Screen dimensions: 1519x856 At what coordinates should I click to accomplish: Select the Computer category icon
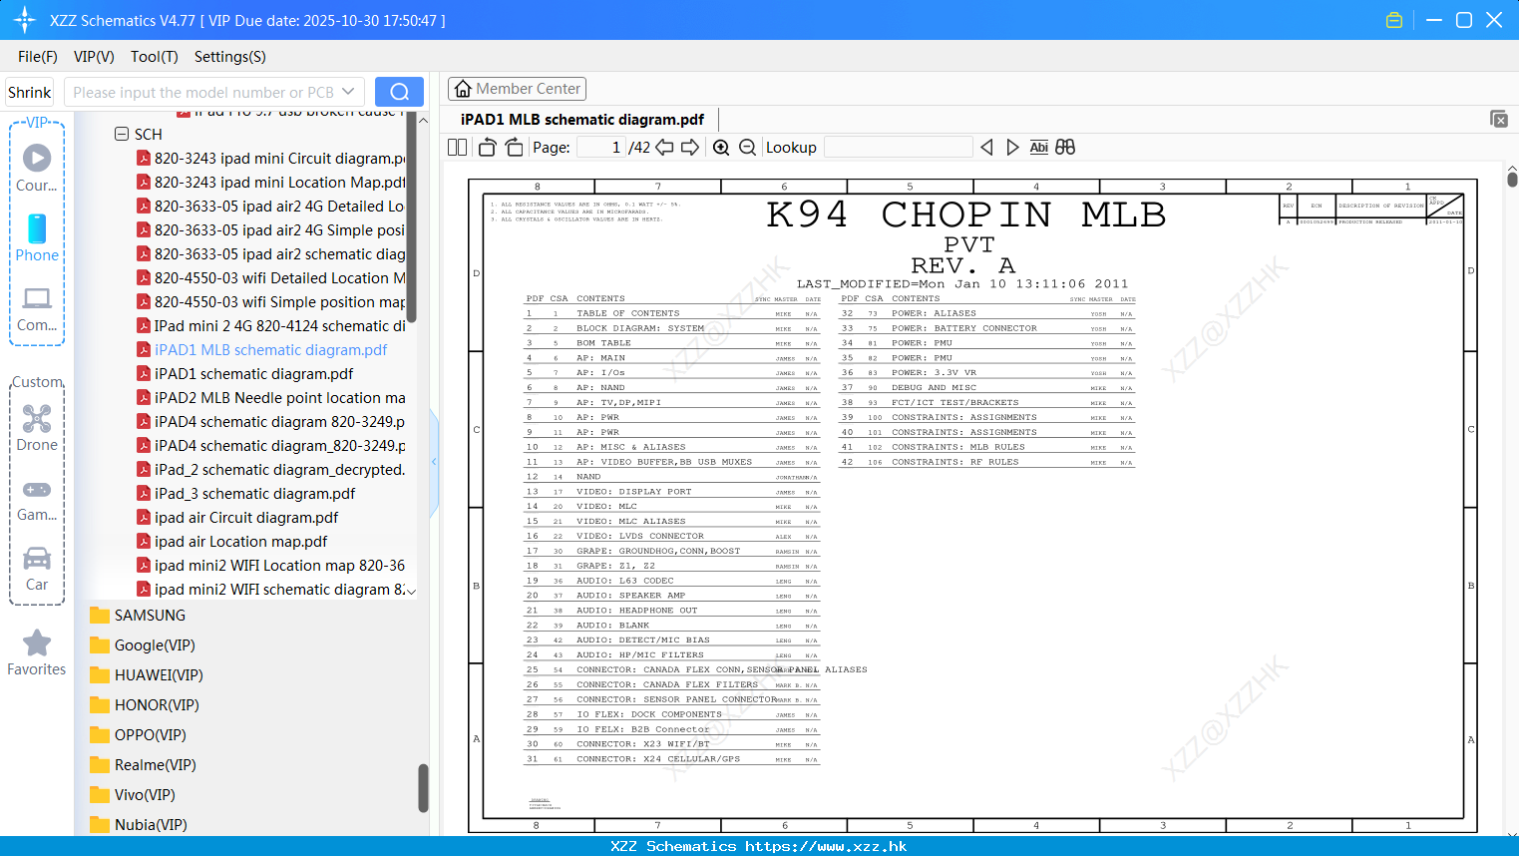click(37, 308)
